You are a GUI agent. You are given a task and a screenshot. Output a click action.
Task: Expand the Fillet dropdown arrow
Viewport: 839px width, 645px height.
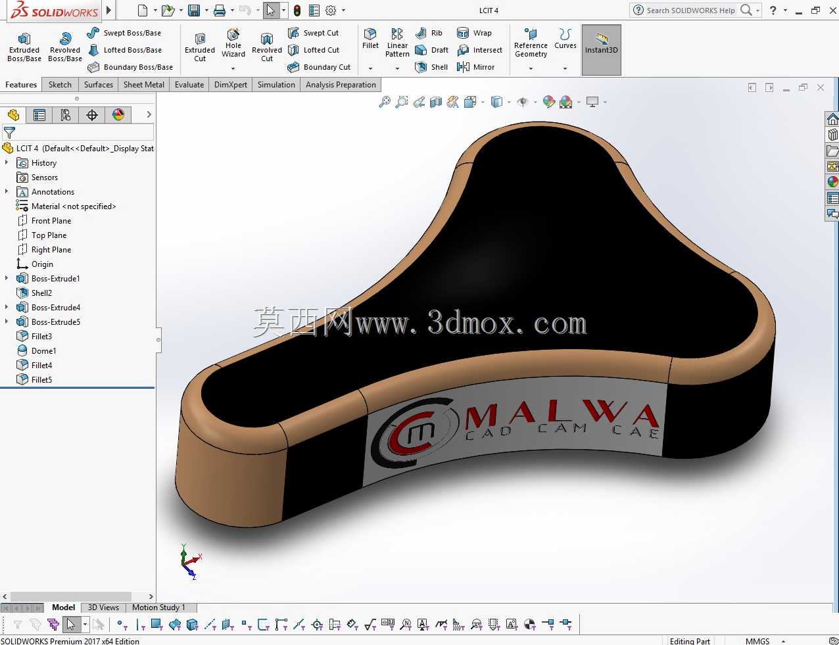point(370,68)
